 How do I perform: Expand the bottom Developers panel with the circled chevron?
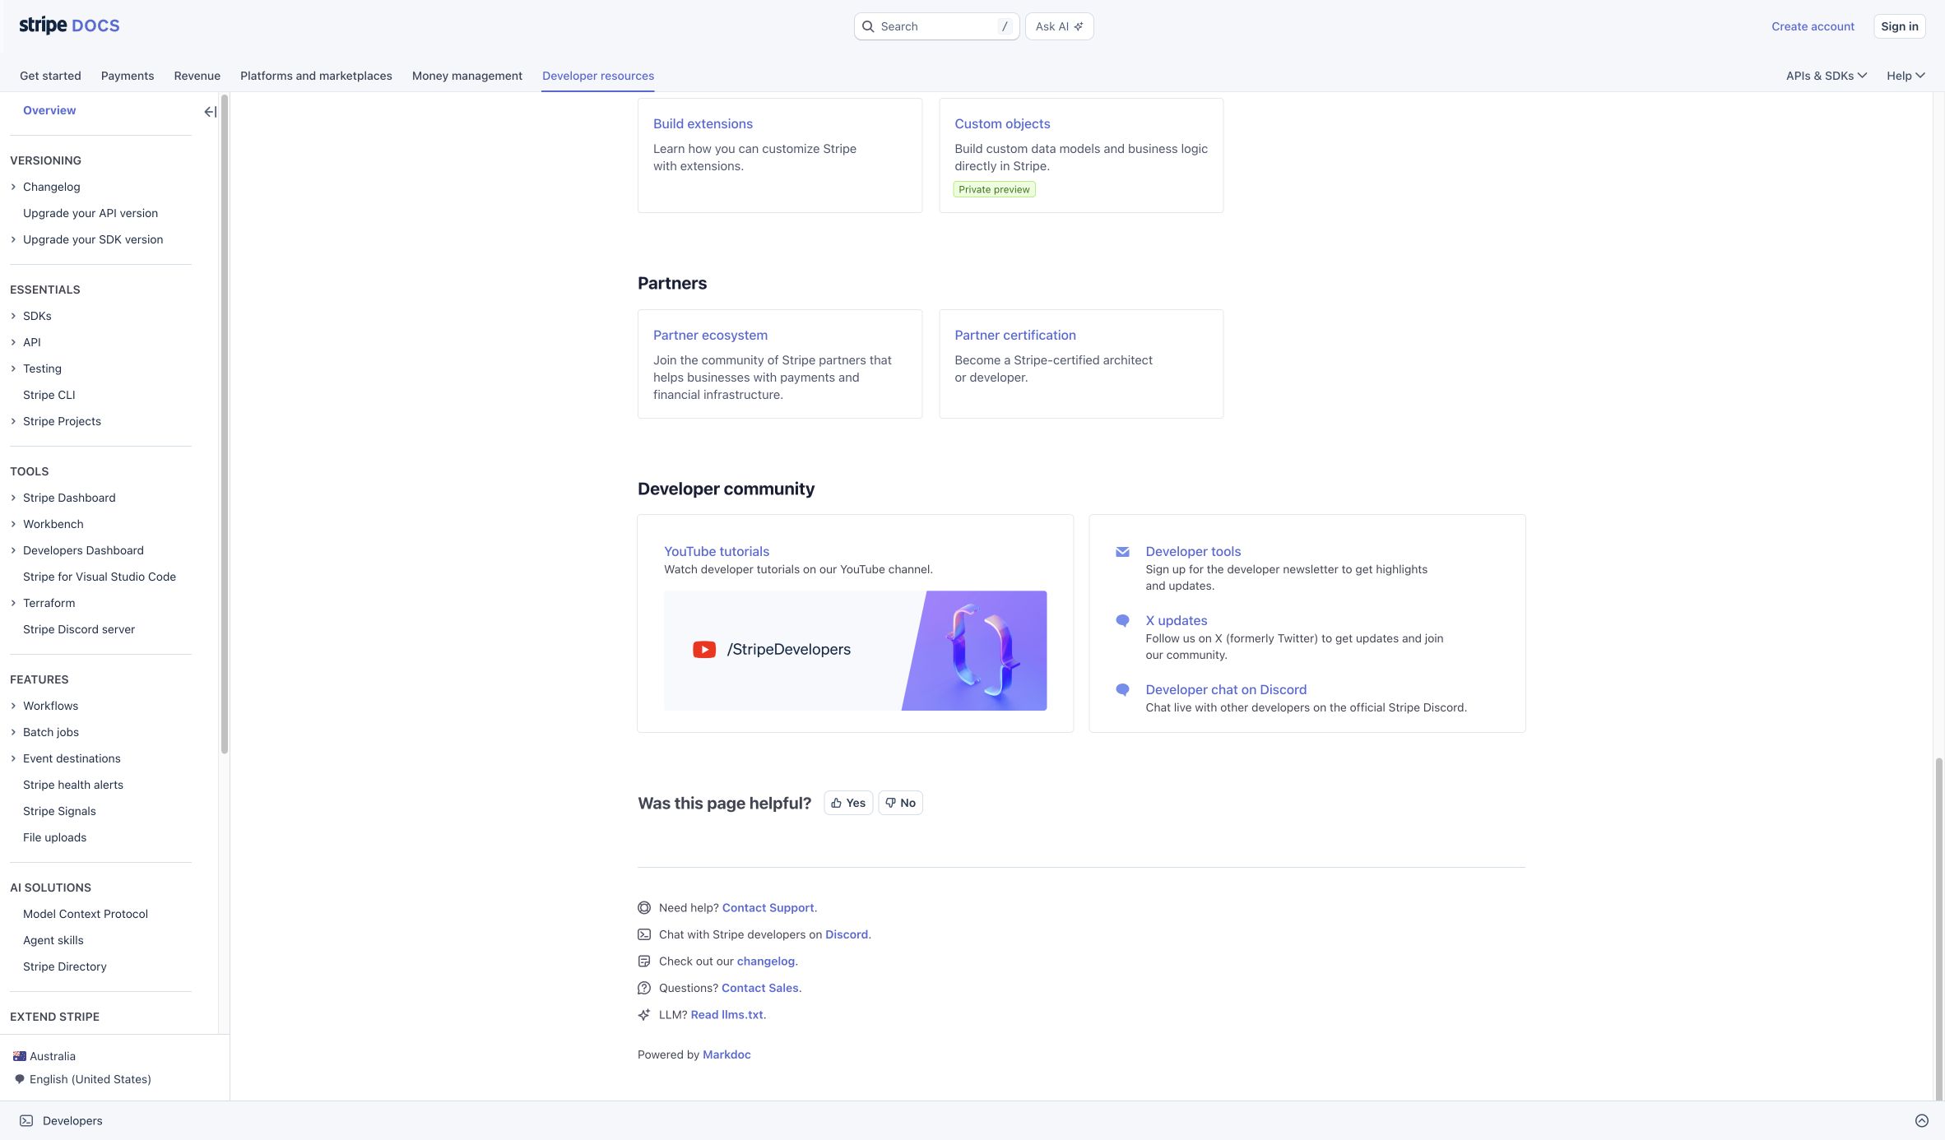coord(1922,1120)
